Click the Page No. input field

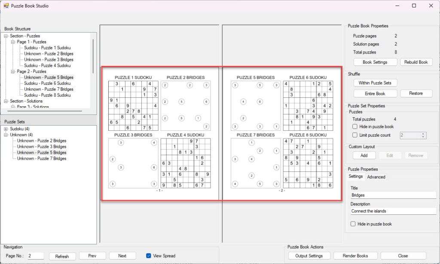click(35, 256)
